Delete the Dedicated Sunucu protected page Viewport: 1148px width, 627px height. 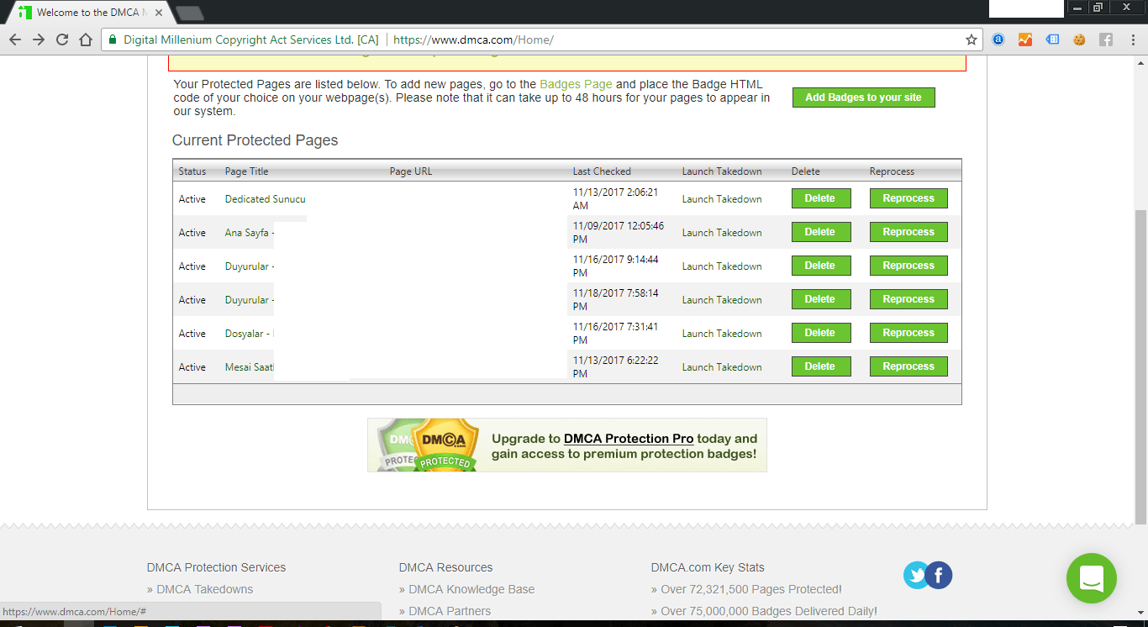820,198
